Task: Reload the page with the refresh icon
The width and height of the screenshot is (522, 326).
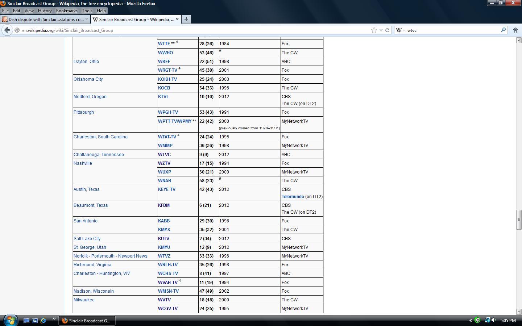Action: [387, 30]
